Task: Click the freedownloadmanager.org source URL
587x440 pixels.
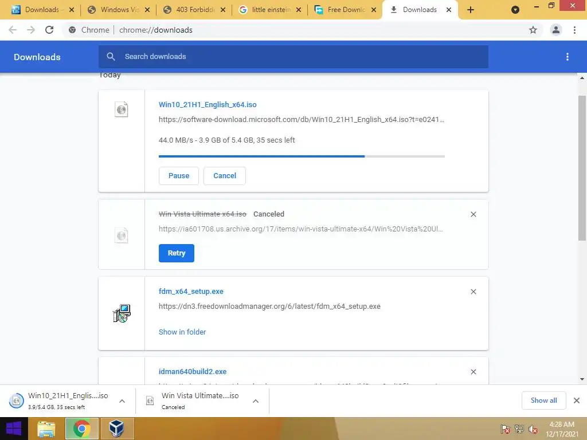Action: click(x=269, y=307)
